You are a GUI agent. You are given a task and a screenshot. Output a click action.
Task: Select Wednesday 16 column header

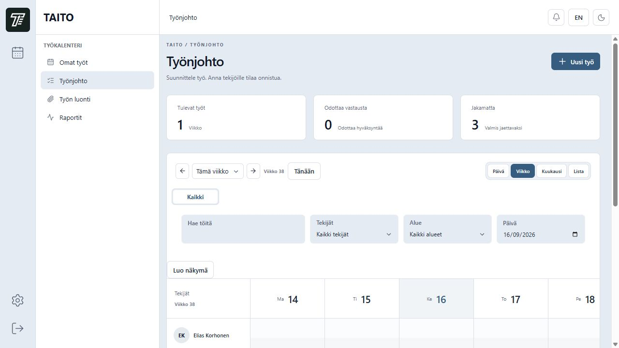pos(436,299)
